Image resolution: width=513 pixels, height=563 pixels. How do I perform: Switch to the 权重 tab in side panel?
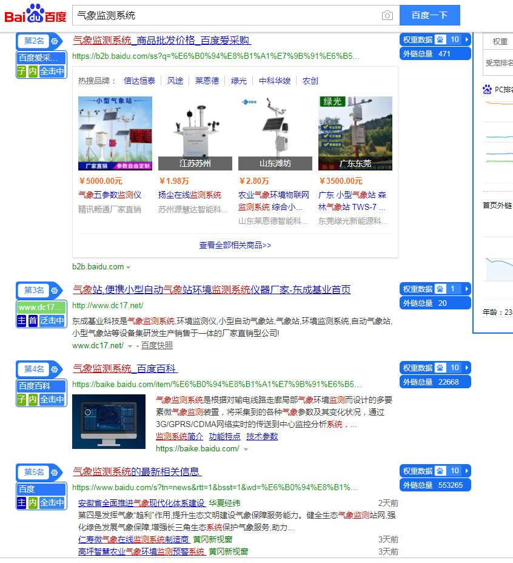click(x=500, y=42)
